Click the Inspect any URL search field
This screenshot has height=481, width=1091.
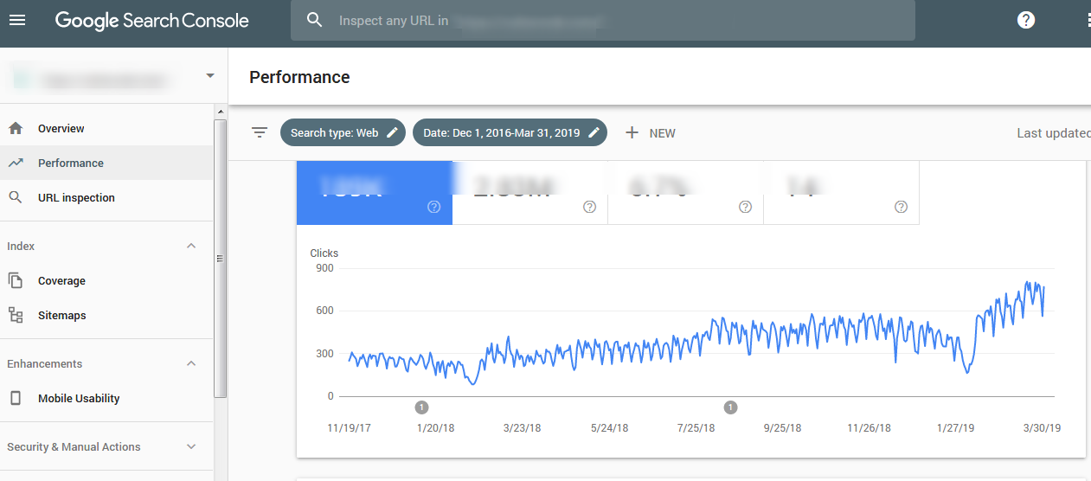pyautogui.click(x=606, y=20)
